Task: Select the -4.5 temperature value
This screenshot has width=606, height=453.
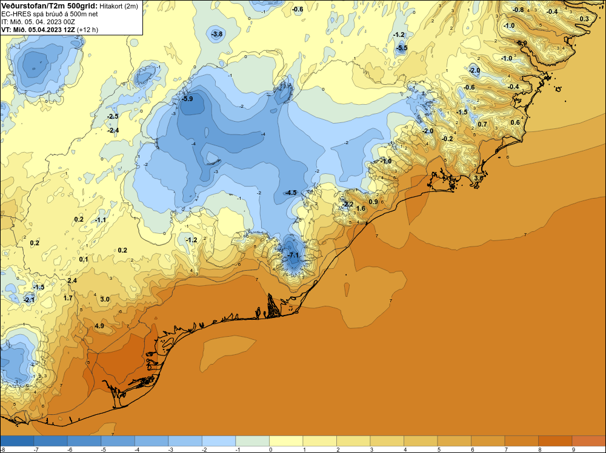Action: click(x=291, y=193)
